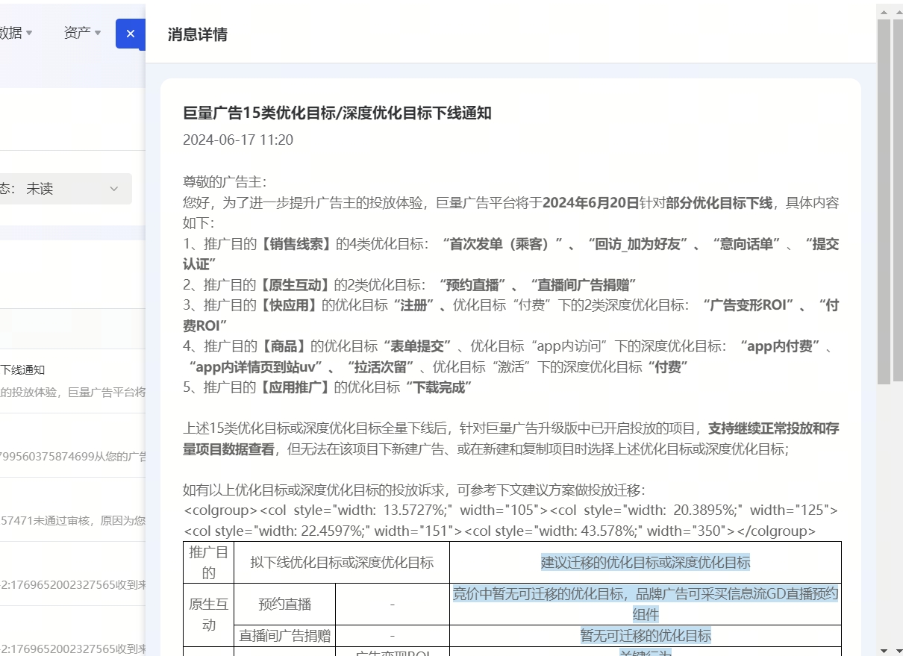
Task: Click the heading 巨量广告15类优化目标/深度优化目标下线通知
Action: (337, 113)
